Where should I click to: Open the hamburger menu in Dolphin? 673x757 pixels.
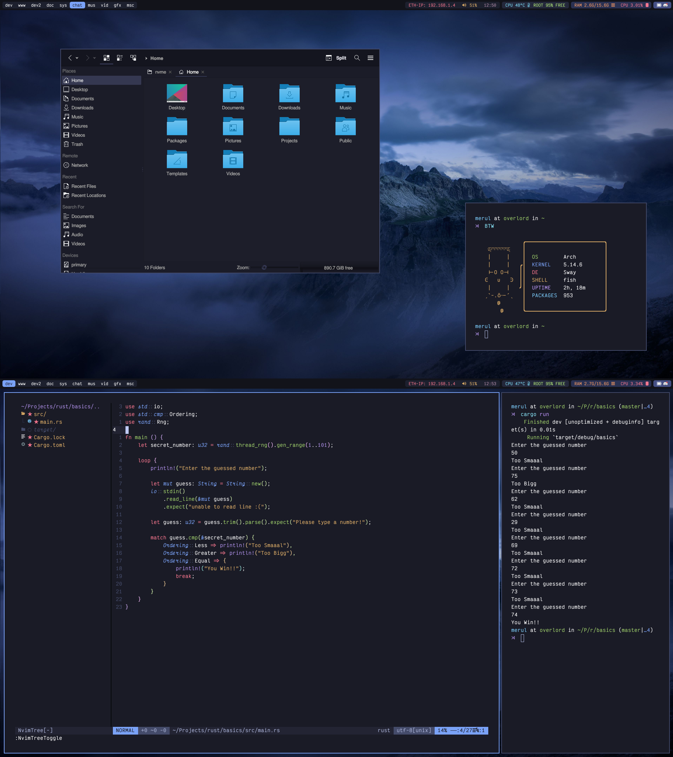coord(370,58)
